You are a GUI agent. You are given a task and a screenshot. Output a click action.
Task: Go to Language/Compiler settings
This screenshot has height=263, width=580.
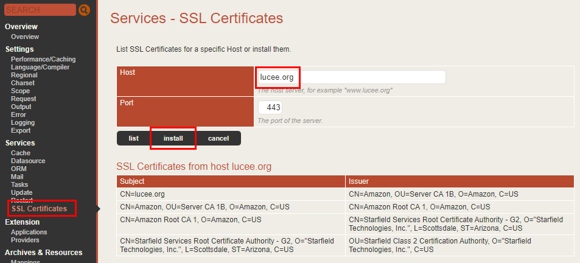pyautogui.click(x=40, y=67)
